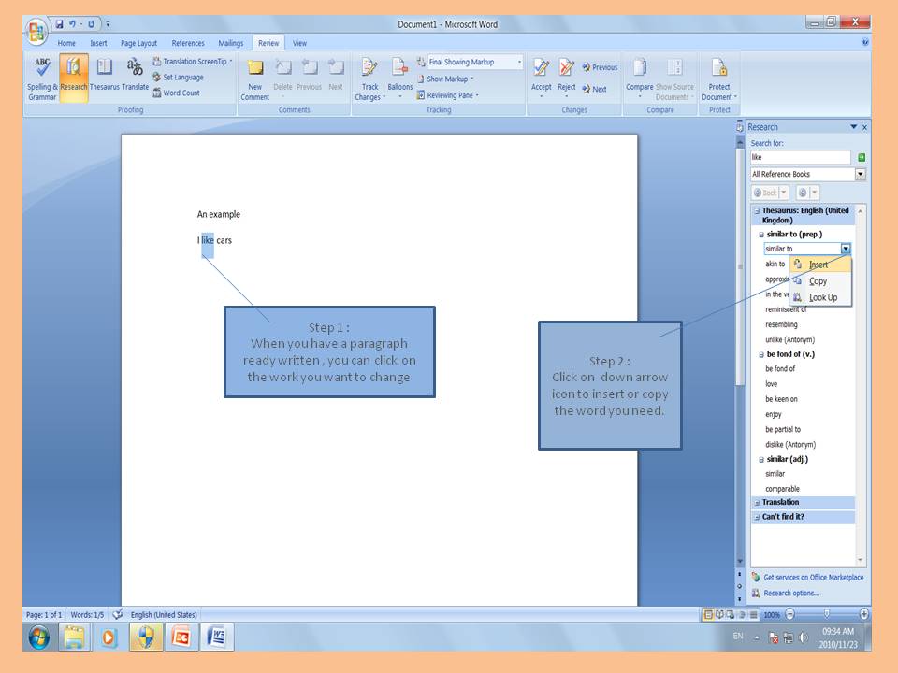The height and width of the screenshot is (673, 898).
Task: Click the green Start searching arrow
Action: click(x=861, y=158)
